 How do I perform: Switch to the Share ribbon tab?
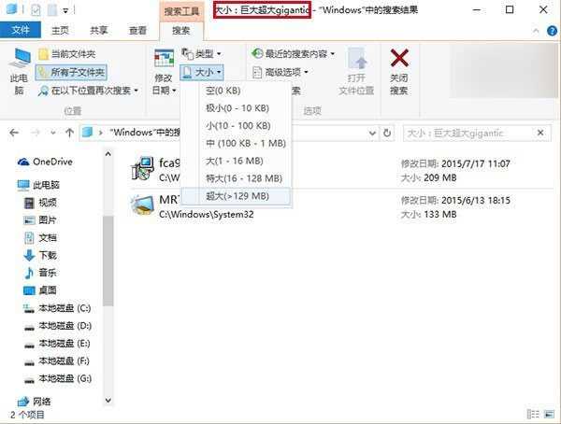[x=99, y=31]
